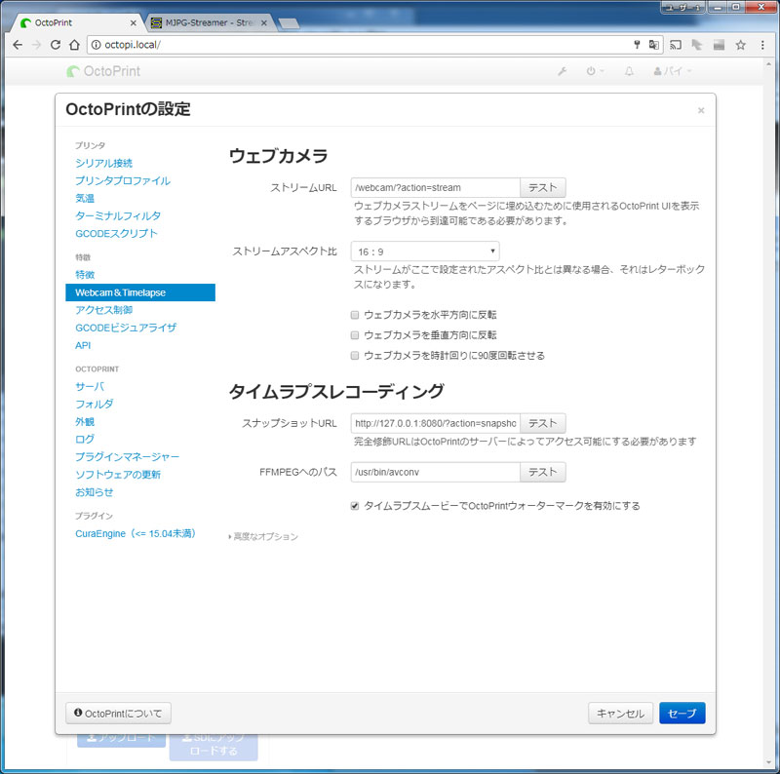This screenshot has width=780, height=774.
Task: Open OctoPrint settings wrench icon
Action: (x=563, y=71)
